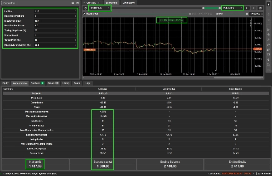This screenshot has height=176, width=272.
Task: Select the Net profit row in summary
Action: pos(136,93)
